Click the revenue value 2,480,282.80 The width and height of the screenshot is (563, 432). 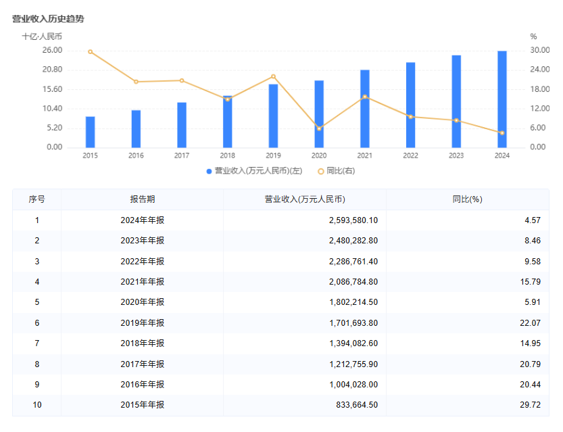353,241
